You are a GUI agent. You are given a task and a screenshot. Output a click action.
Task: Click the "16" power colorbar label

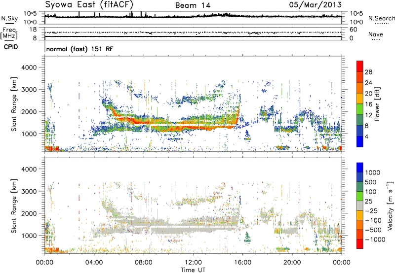368,104
